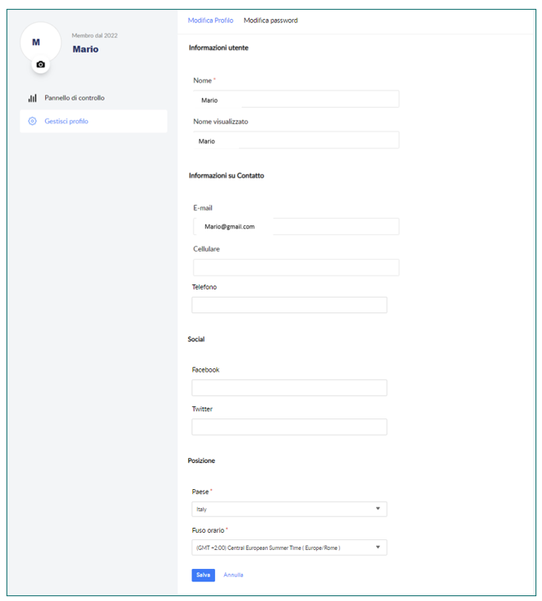
Task: Click the Facebook input field
Action: coord(289,388)
